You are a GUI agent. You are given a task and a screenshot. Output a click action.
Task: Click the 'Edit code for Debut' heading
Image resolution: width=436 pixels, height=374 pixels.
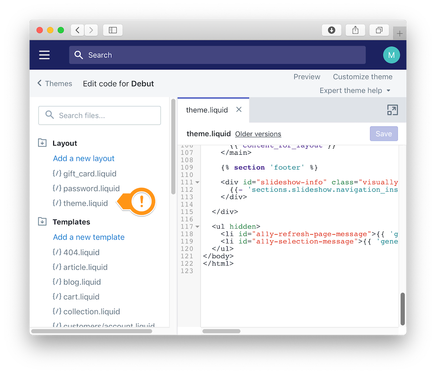[119, 83]
